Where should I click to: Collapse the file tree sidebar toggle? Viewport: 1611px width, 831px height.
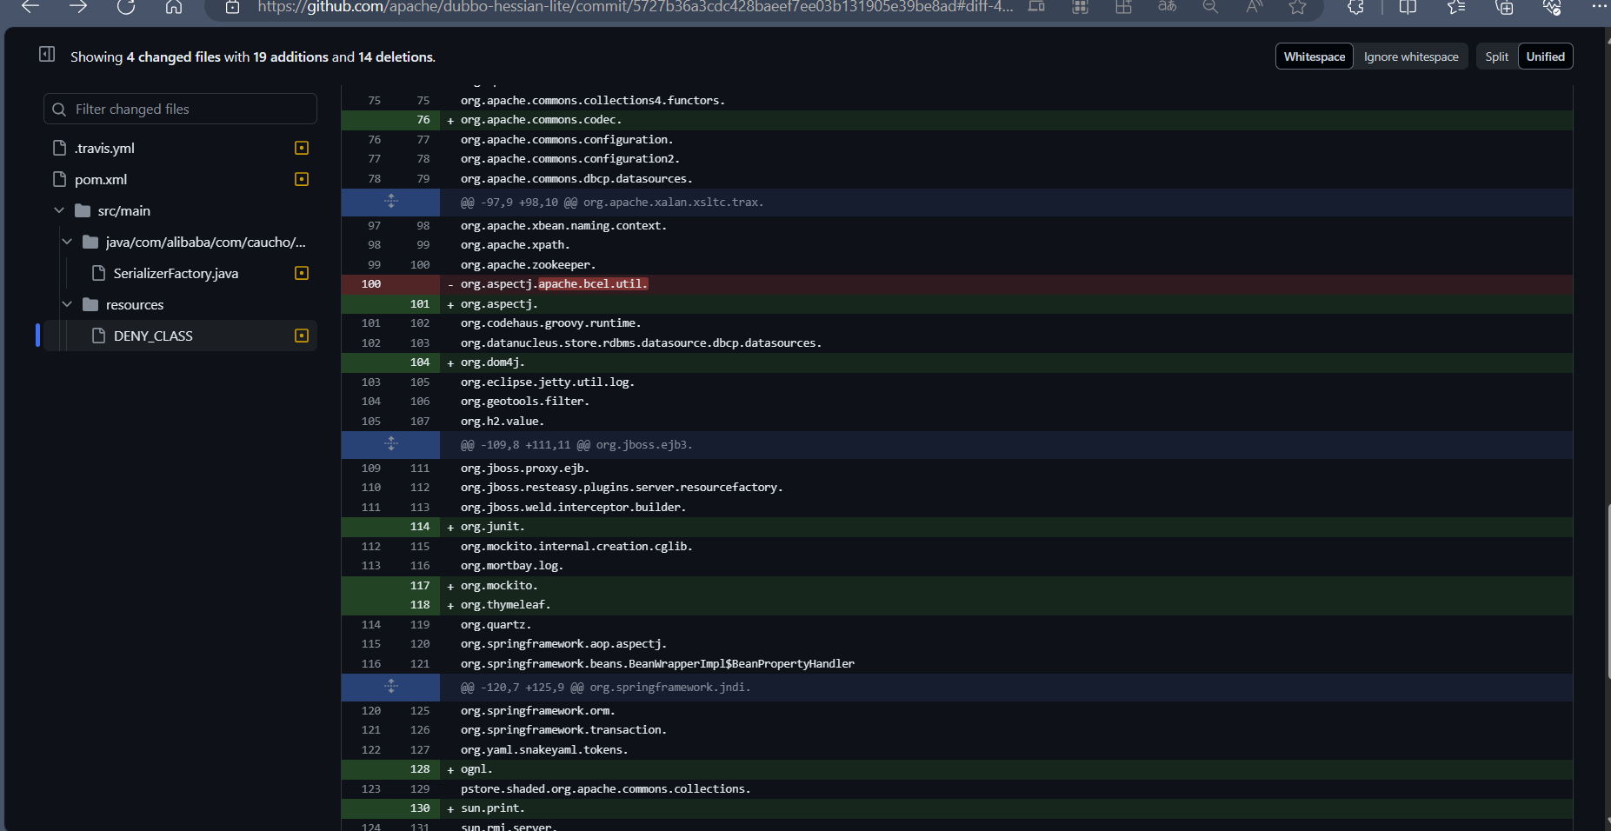(x=47, y=55)
